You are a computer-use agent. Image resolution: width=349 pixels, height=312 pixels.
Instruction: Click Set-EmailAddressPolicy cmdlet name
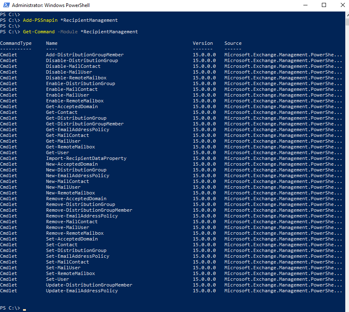(x=78, y=257)
